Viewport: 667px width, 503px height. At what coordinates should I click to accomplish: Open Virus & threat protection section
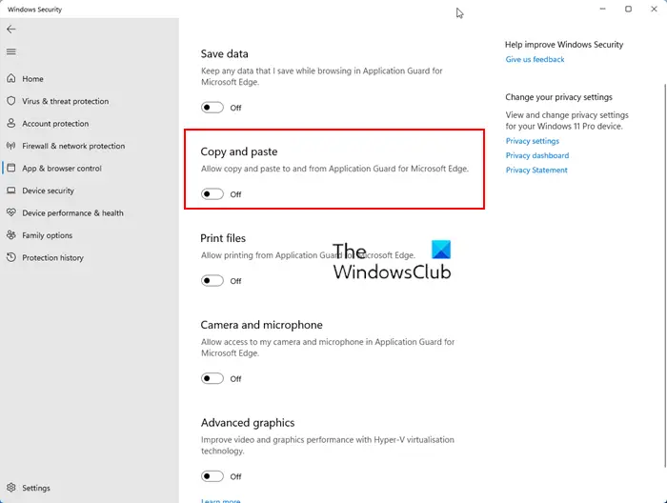[90, 101]
